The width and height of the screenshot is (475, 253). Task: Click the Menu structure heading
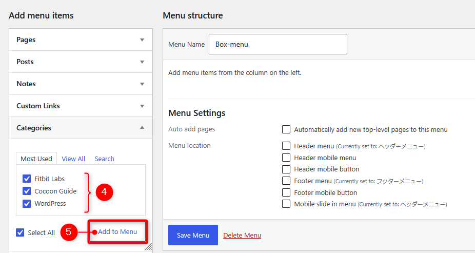pyautogui.click(x=193, y=15)
